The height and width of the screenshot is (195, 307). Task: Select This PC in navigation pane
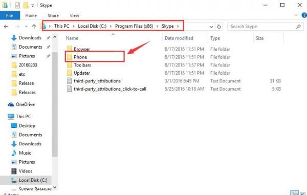pyautogui.click(x=24, y=117)
